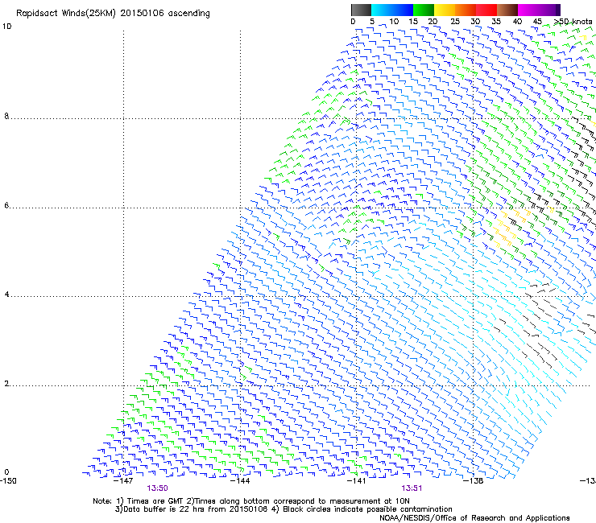596x523 pixels.
Task: Click the orange 25-30 knots legend swatch
Action: 466,10
